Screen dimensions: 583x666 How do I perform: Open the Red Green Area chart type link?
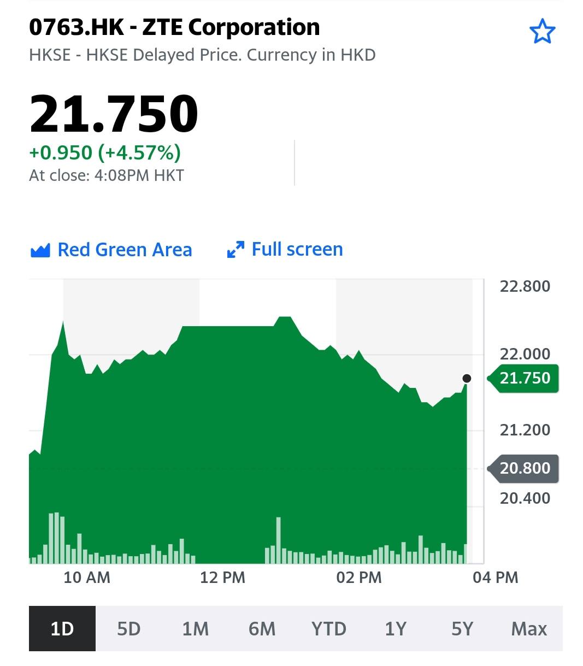tap(111, 250)
